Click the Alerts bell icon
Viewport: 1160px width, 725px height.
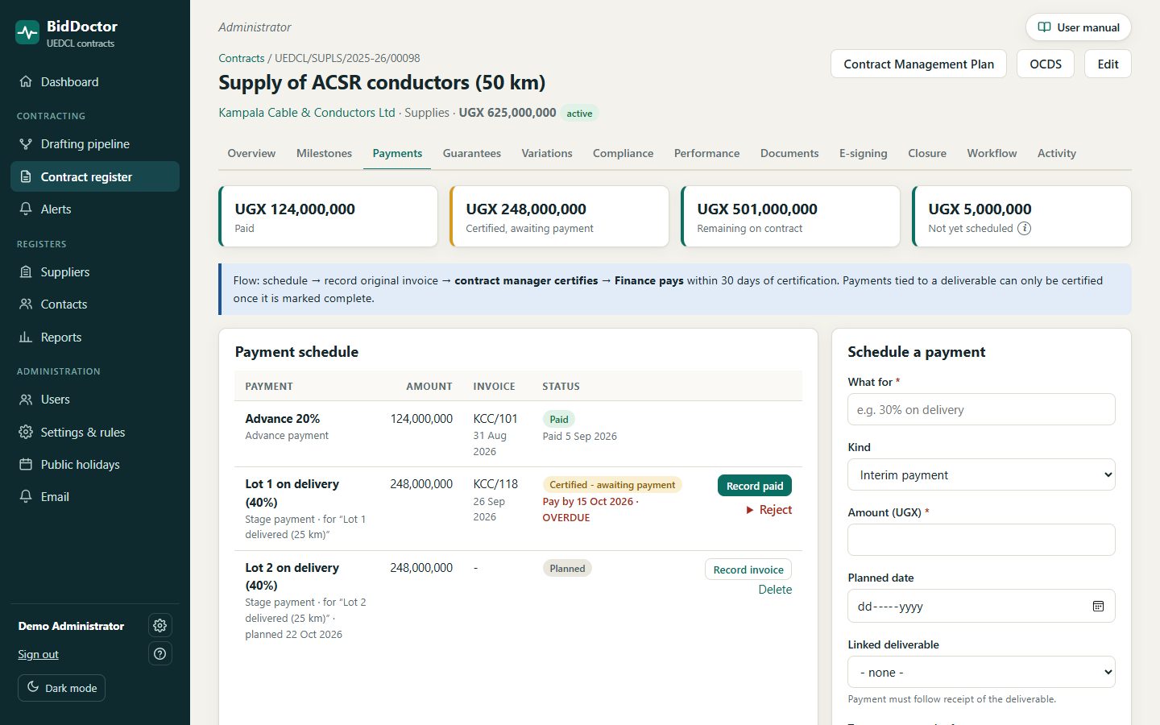coord(26,209)
